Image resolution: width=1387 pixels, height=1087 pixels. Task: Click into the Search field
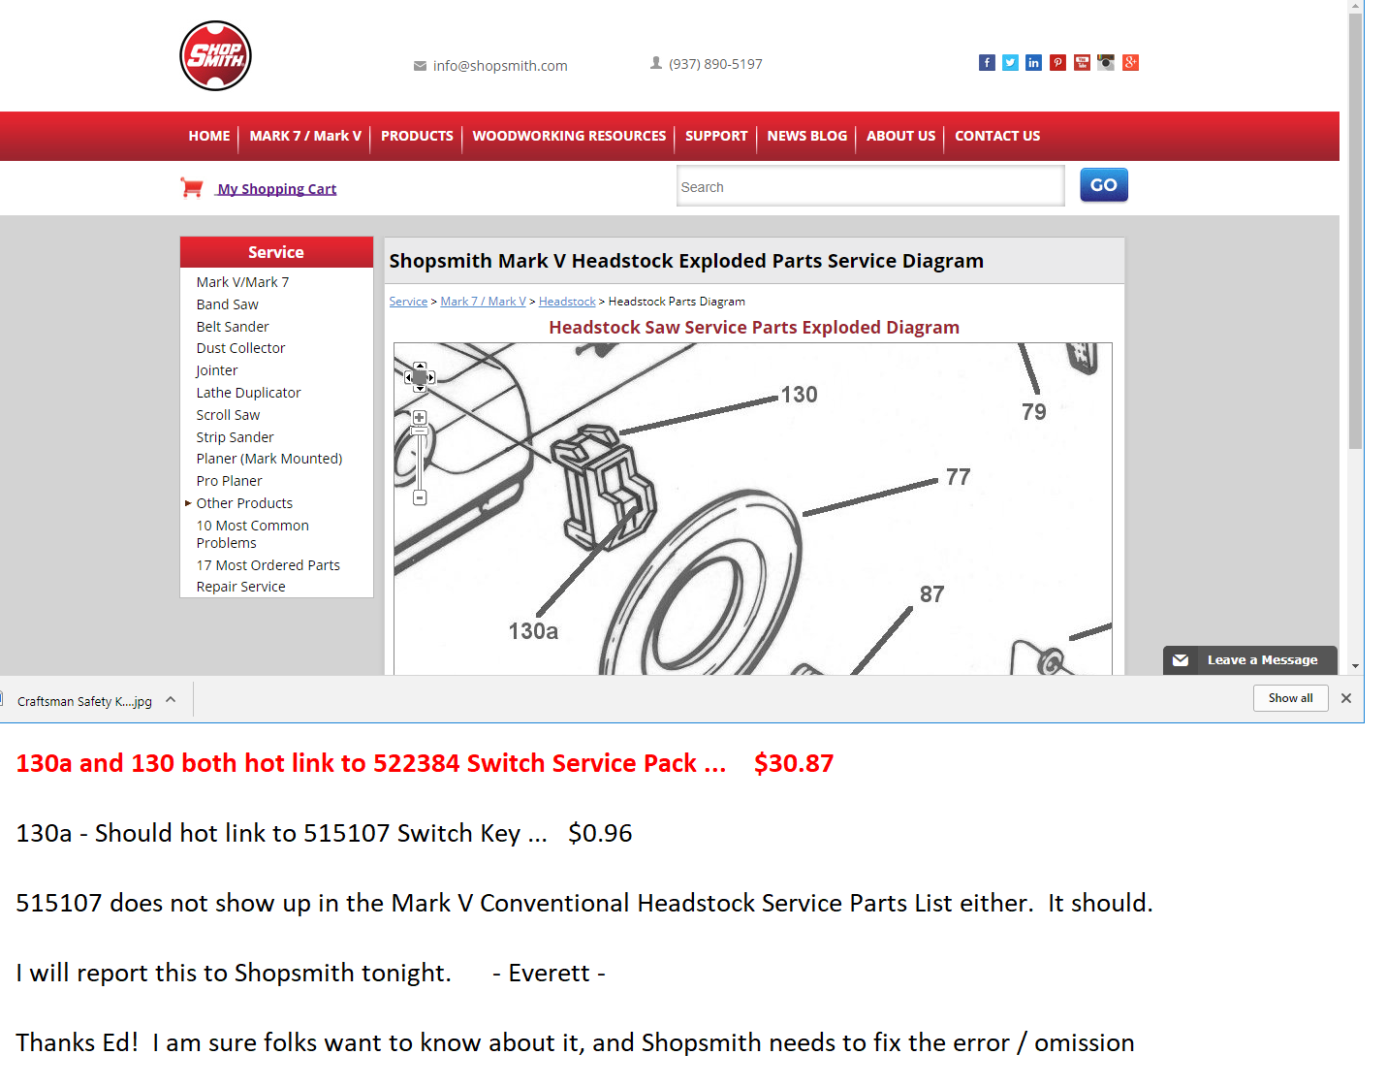click(870, 186)
